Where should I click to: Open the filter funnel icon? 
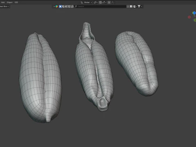tap(139, 7)
